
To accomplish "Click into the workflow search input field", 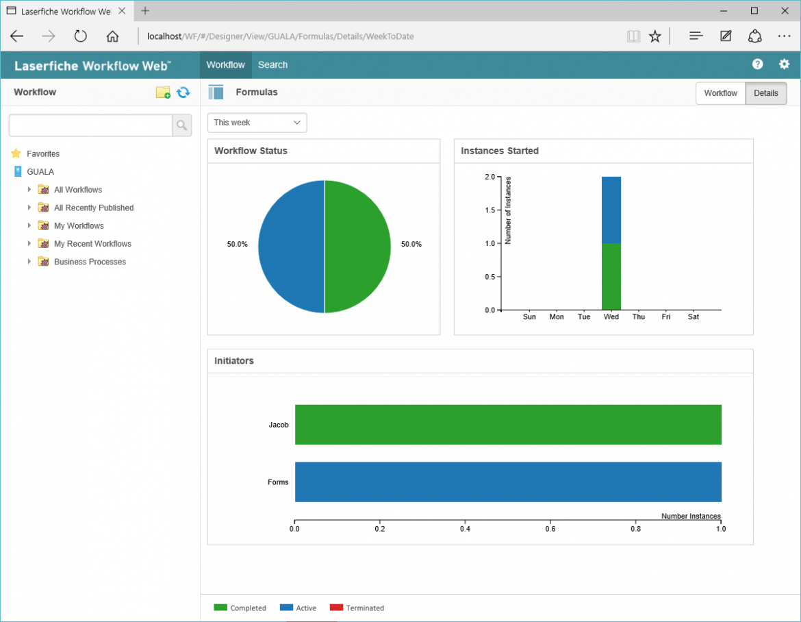I will [x=90, y=125].
